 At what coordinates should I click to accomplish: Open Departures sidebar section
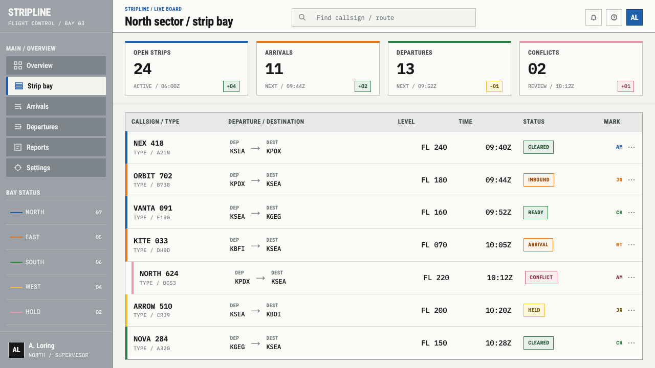pos(56,127)
